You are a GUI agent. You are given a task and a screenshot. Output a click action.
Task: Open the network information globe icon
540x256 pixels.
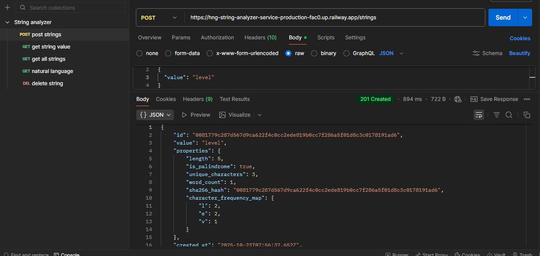pyautogui.click(x=458, y=99)
